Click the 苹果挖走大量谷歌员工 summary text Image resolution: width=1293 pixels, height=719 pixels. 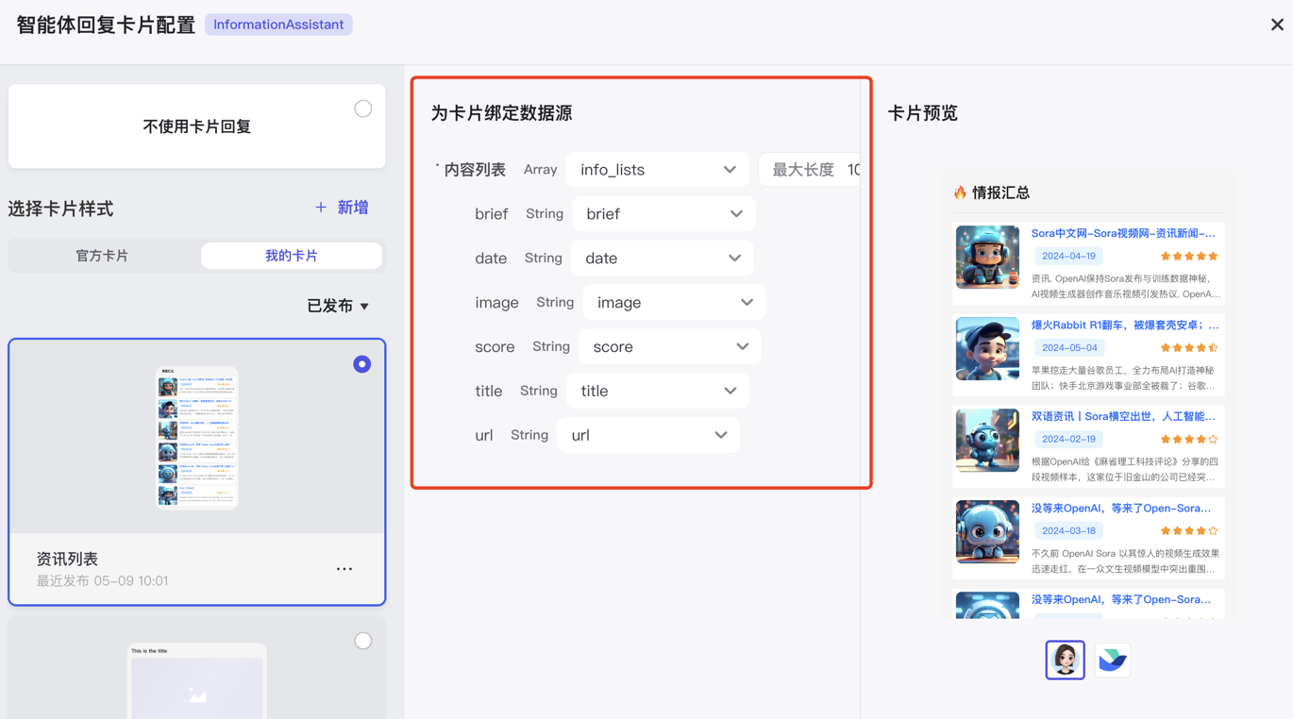click(1125, 377)
